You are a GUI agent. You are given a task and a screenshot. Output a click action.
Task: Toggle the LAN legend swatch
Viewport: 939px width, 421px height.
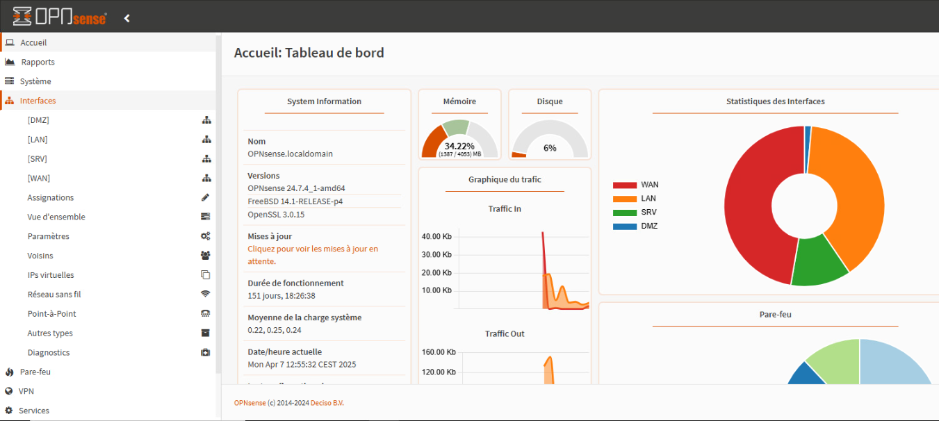tap(625, 199)
